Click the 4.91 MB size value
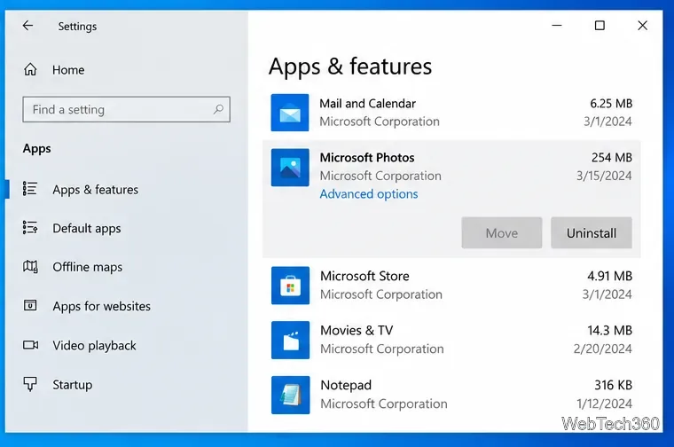Viewport: 674px width, 447px height. pos(610,276)
